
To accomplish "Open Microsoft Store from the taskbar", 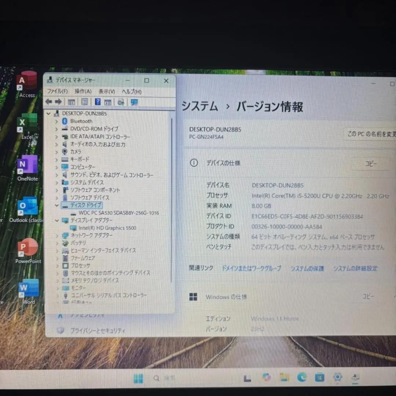I will (x=319, y=377).
